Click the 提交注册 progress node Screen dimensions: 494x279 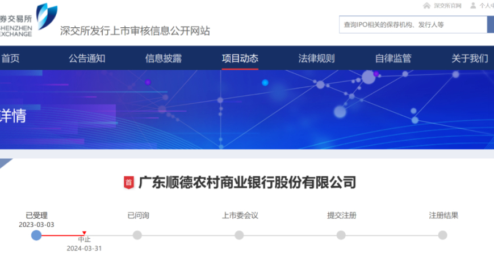coord(341,235)
